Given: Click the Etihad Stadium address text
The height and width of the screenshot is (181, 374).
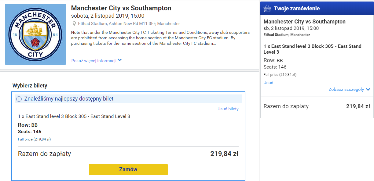Looking at the screenshot, I should [x=129, y=24].
